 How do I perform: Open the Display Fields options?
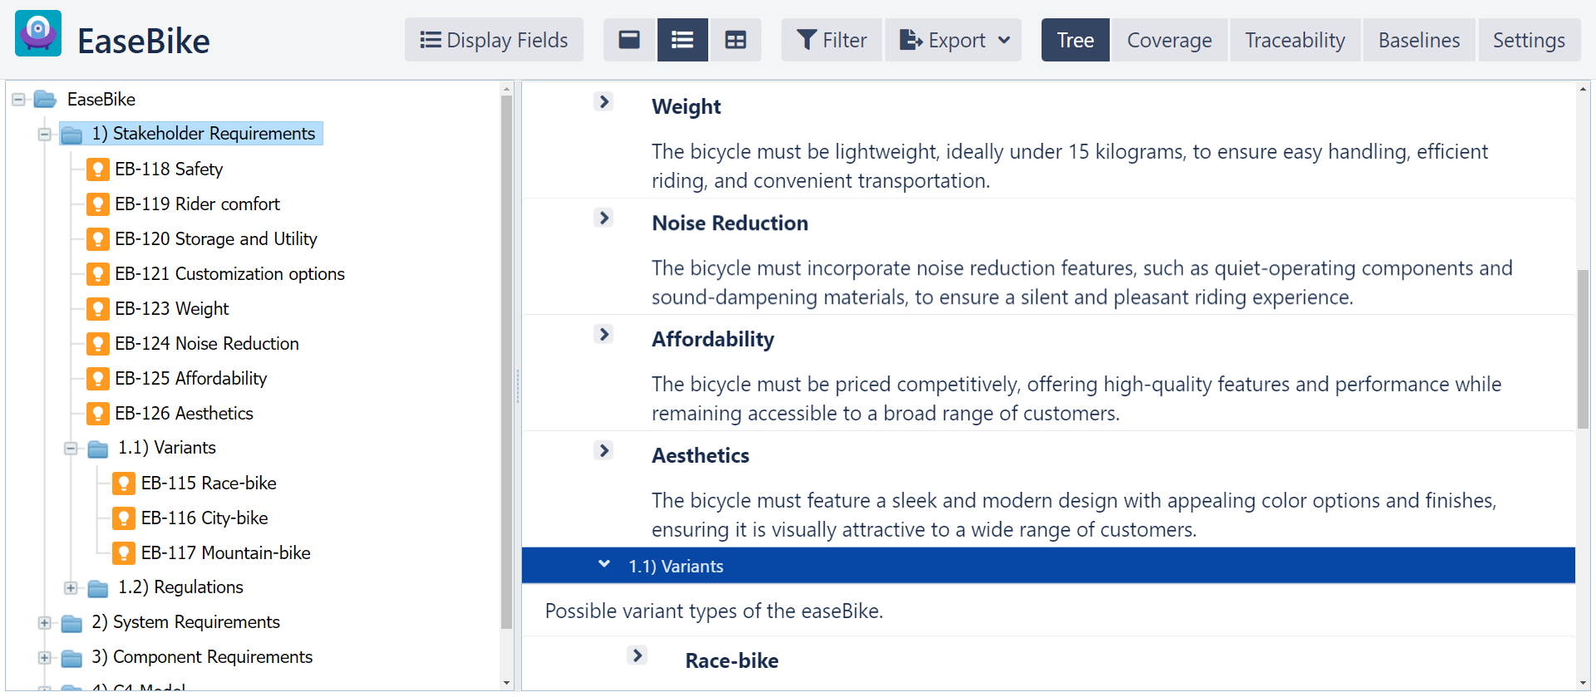click(x=494, y=40)
